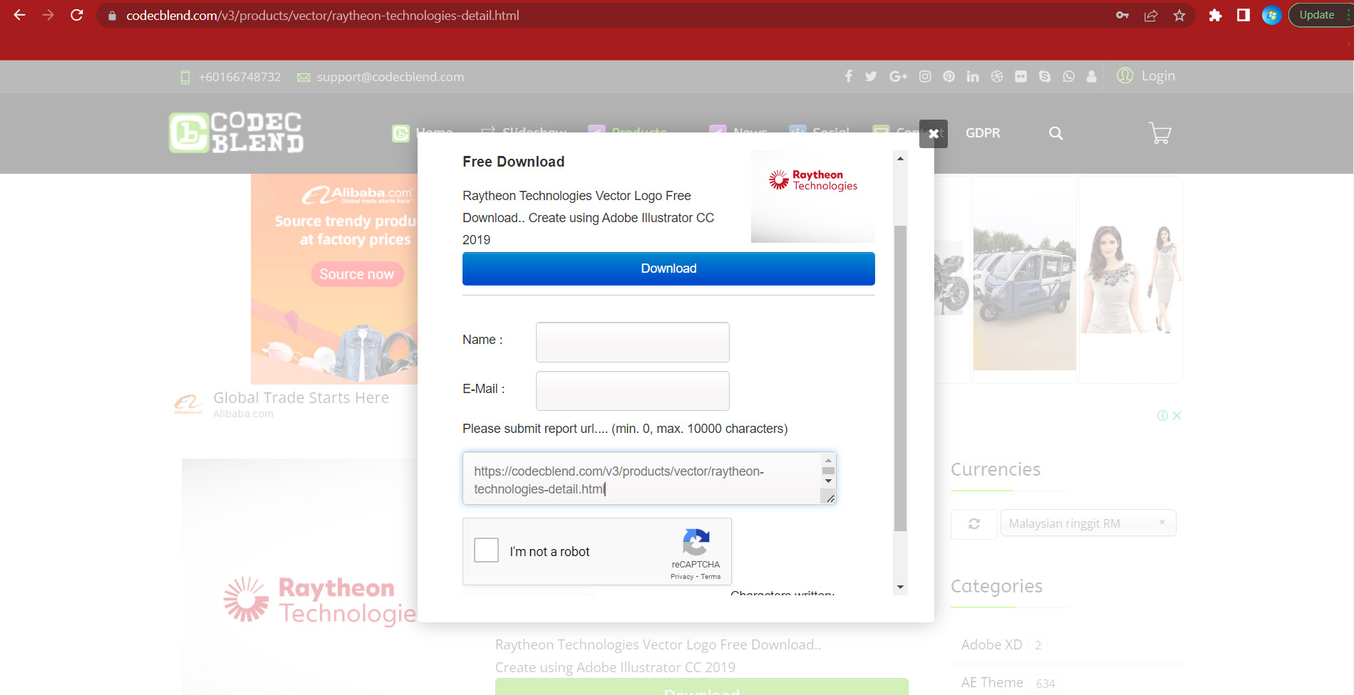Open the browser extensions puzzle icon
The image size is (1354, 695).
(1215, 16)
